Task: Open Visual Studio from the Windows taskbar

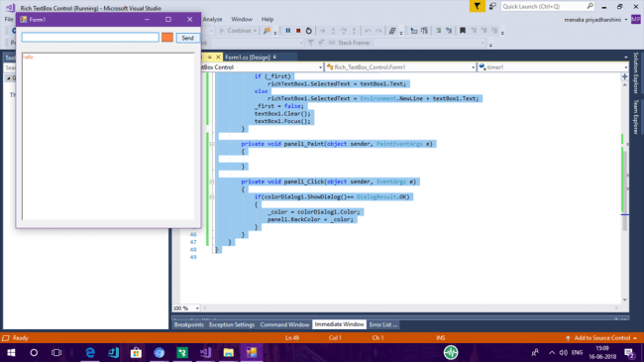Action: click(205, 352)
